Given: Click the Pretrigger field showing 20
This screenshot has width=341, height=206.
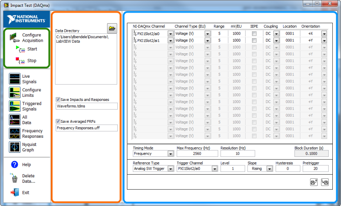Looking at the screenshot, I should click(315, 169).
